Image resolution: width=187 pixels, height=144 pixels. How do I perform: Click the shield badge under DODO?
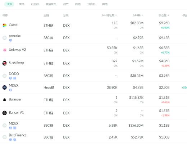[10, 78]
